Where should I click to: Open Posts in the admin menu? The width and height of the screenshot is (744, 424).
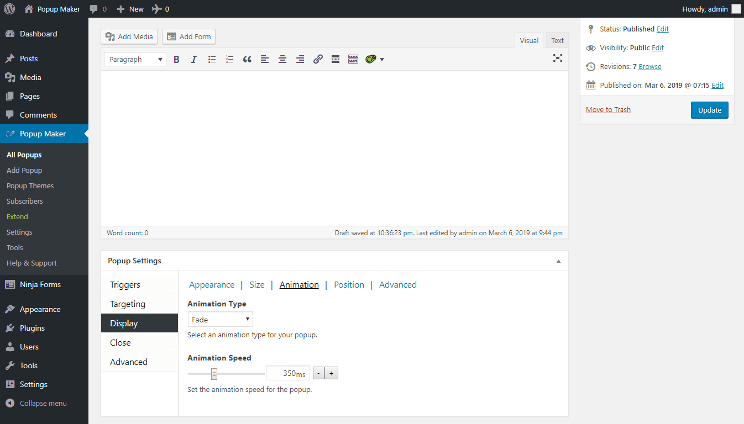pos(44,59)
